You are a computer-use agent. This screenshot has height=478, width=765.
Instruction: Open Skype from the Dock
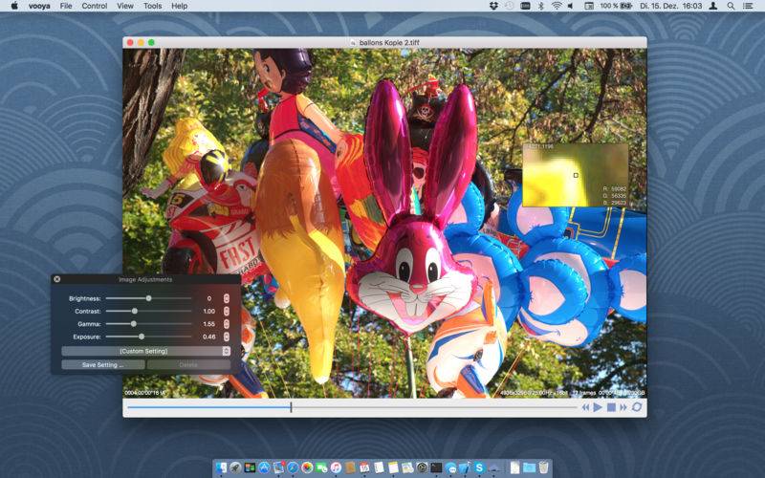(x=479, y=467)
